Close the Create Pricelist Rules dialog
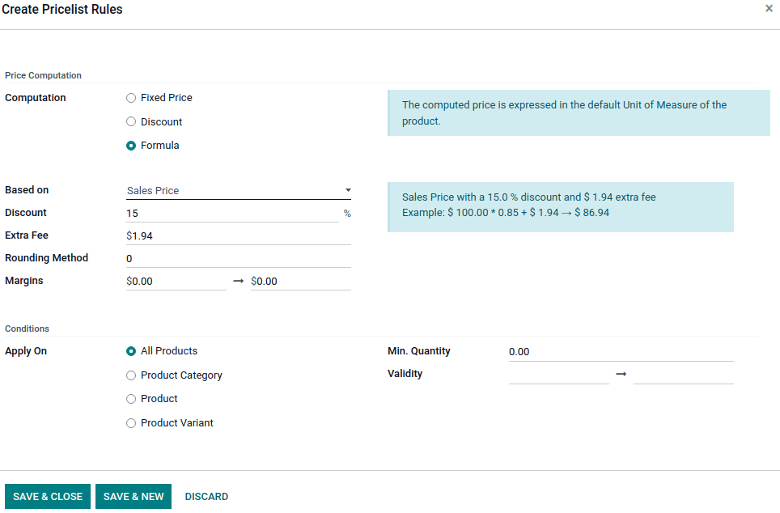The height and width of the screenshot is (513, 780). click(769, 8)
